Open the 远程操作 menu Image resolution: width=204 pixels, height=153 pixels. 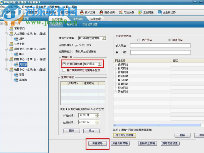click(54, 7)
